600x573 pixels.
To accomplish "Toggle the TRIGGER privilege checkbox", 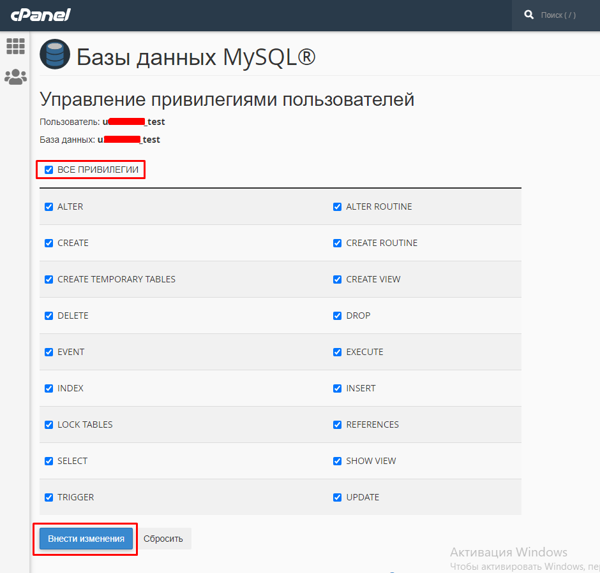I will pyautogui.click(x=49, y=498).
